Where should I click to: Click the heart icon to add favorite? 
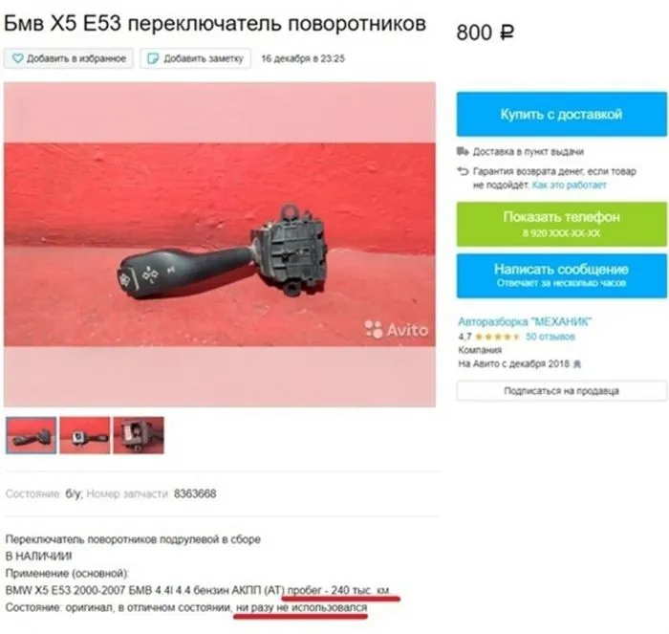point(17,58)
